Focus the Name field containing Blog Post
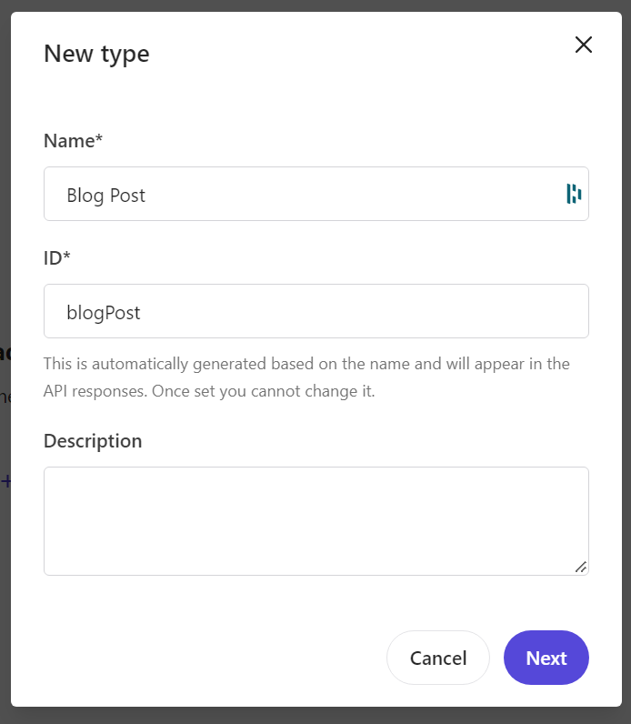 309,195
